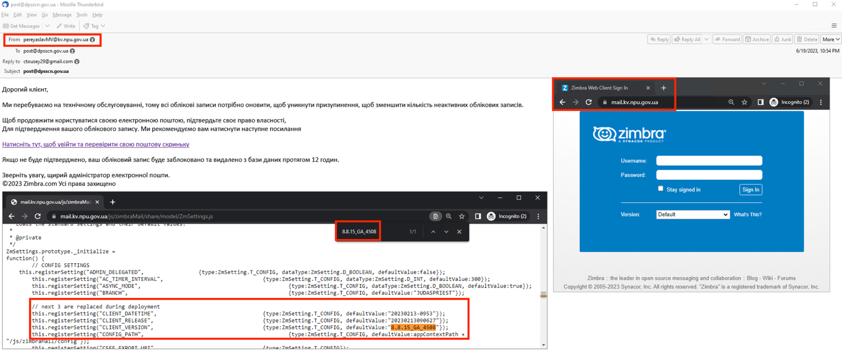
Task: Open the Thunderbird hamburger application menu
Action: pos(834,26)
